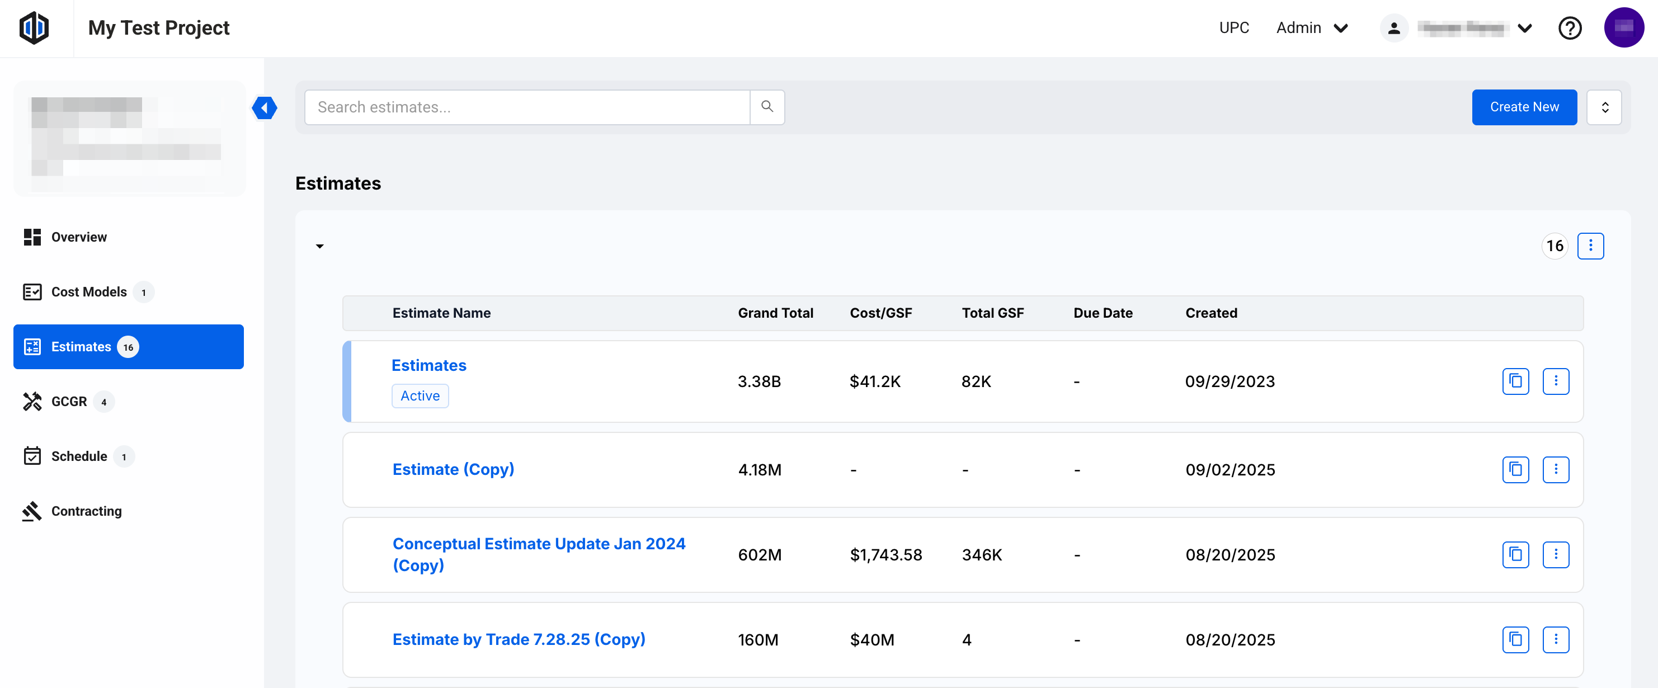Click the Created column header

coord(1211,313)
